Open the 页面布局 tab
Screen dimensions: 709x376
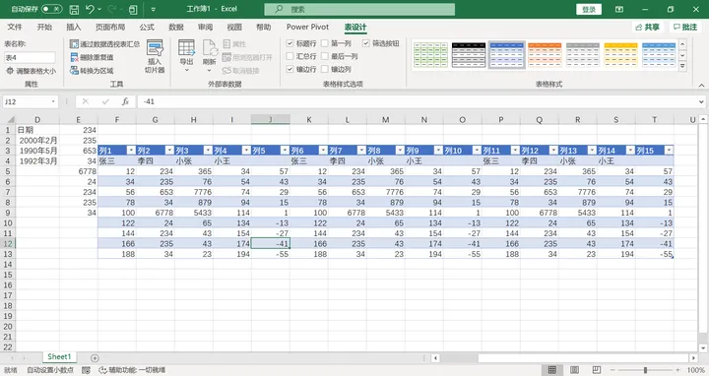point(110,28)
